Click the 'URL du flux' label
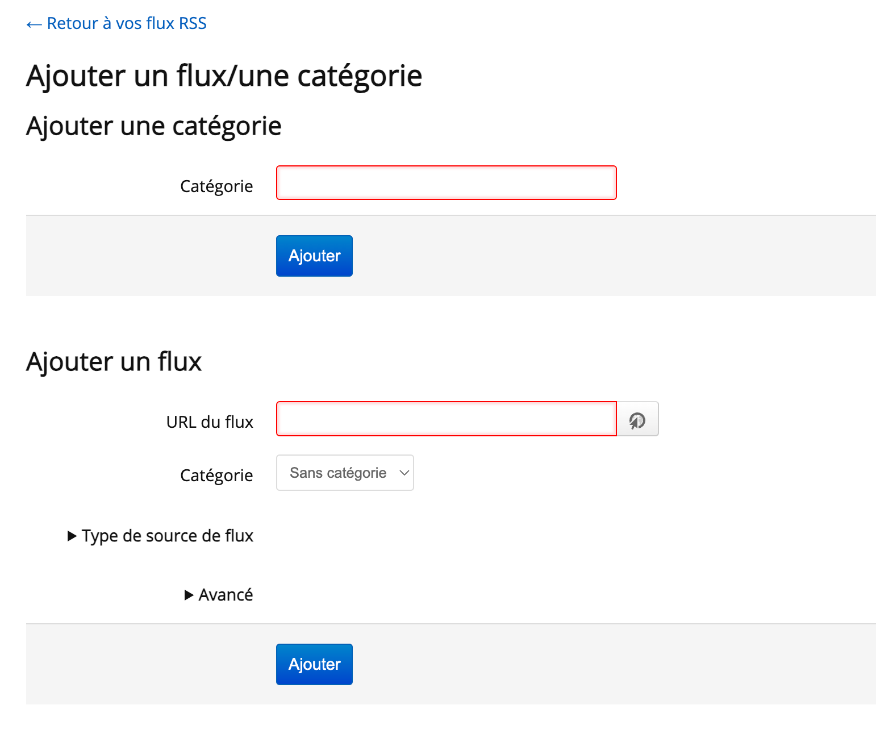The height and width of the screenshot is (734, 876). tap(210, 422)
